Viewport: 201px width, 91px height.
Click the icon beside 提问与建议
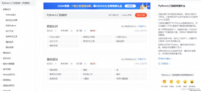point(159,59)
